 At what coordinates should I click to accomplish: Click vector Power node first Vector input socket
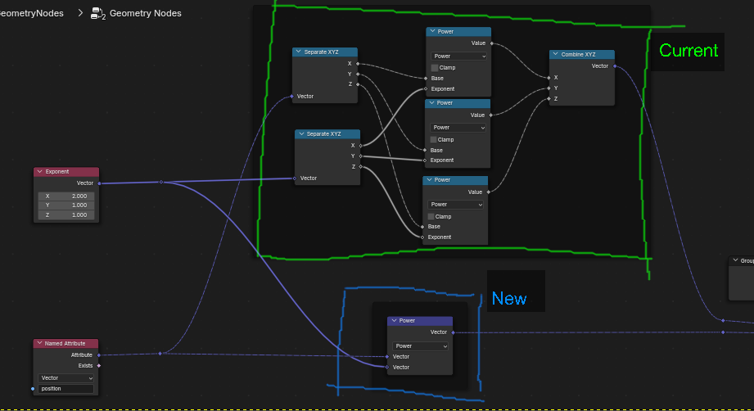pyautogui.click(x=387, y=357)
